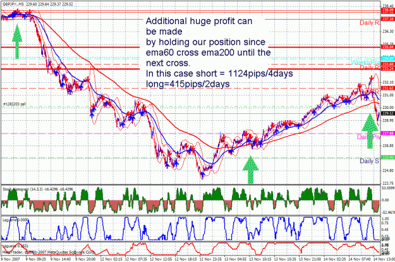Viewport: 395px width, 262px height.
Task: Select the cyan WeeklyPiv level label
Action: (365, 62)
